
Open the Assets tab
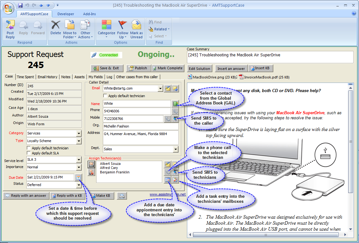point(79,77)
